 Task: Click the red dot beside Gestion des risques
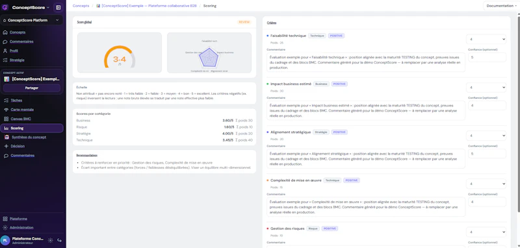pos(268,229)
